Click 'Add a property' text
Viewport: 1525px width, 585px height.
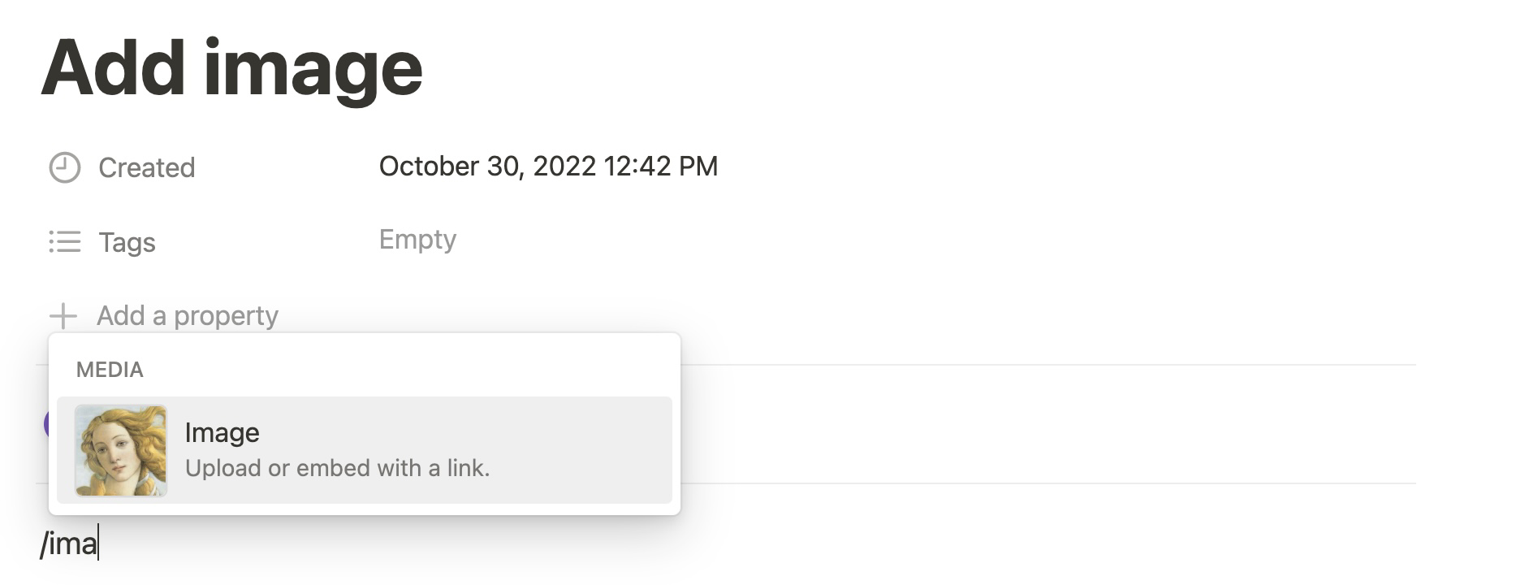click(188, 315)
